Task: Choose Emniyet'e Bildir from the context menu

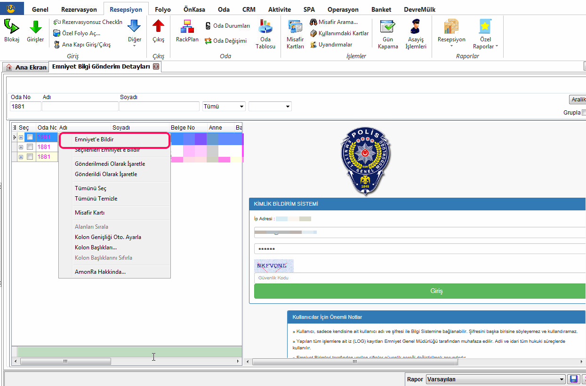Action: (114, 139)
